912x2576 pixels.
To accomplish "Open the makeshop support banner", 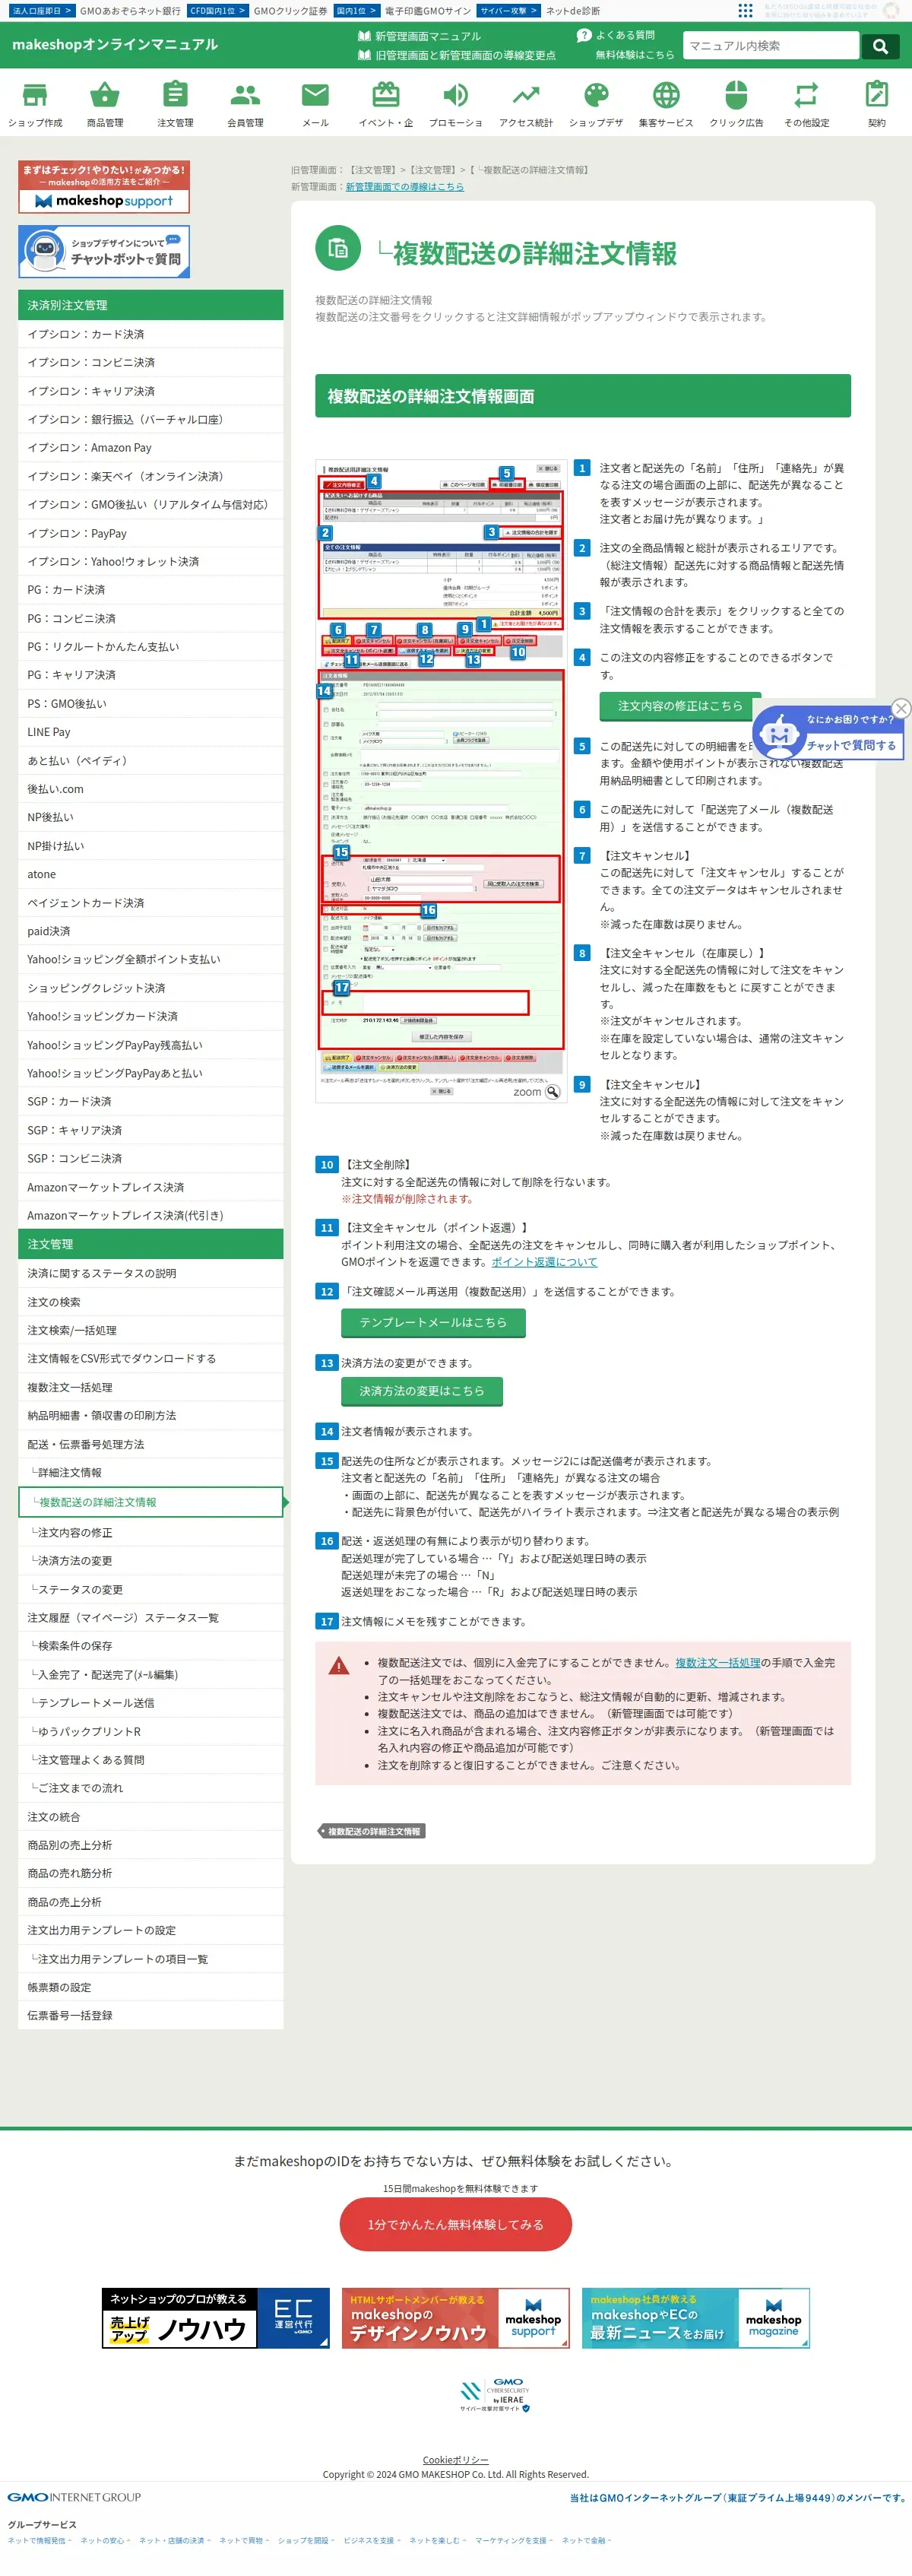I will 104,187.
